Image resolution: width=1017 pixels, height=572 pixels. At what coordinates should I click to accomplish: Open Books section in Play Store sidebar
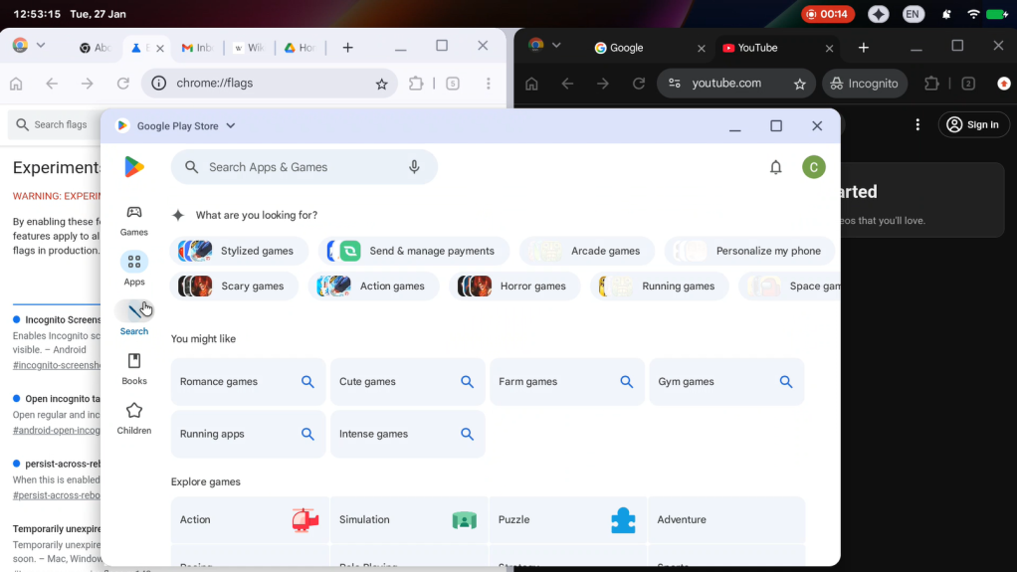pos(134,368)
